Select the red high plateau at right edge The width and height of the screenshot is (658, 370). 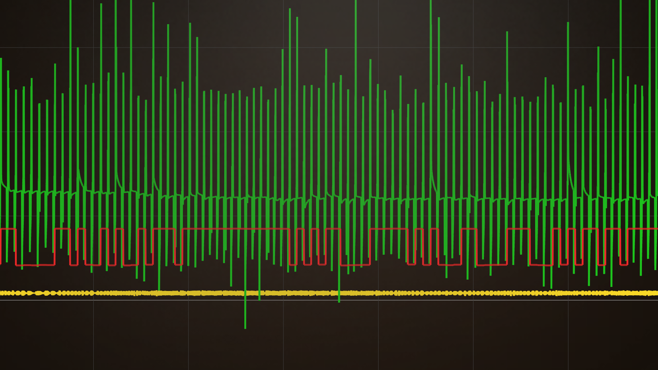tap(643, 229)
